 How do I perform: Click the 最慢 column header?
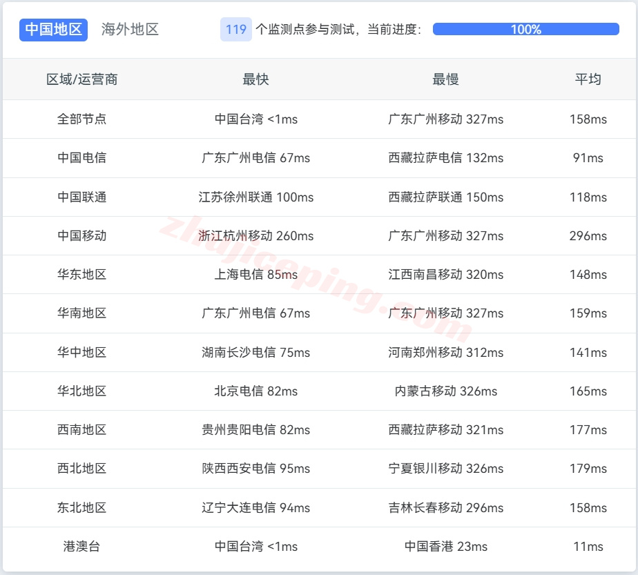coord(445,79)
